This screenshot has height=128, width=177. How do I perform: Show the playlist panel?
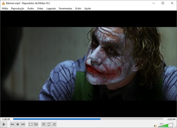tap(44, 124)
